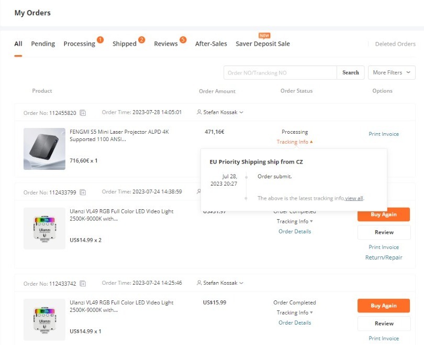Open Ulanzi VL49 thumbnail in order 112433799
Image resolution: width=424 pixels, height=345 pixels.
(44, 228)
